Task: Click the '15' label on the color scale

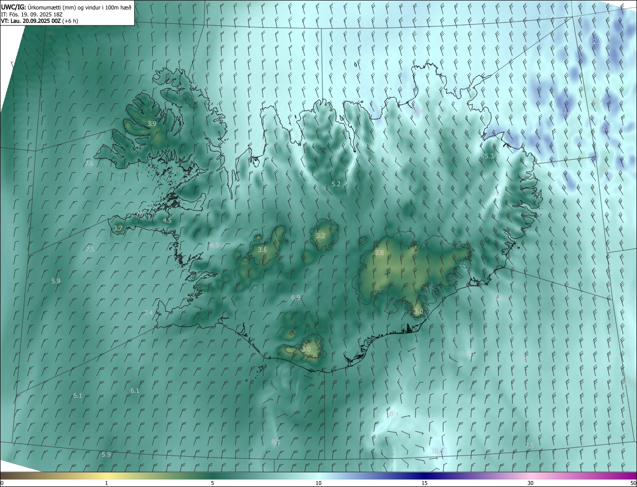Action: pos(425,483)
